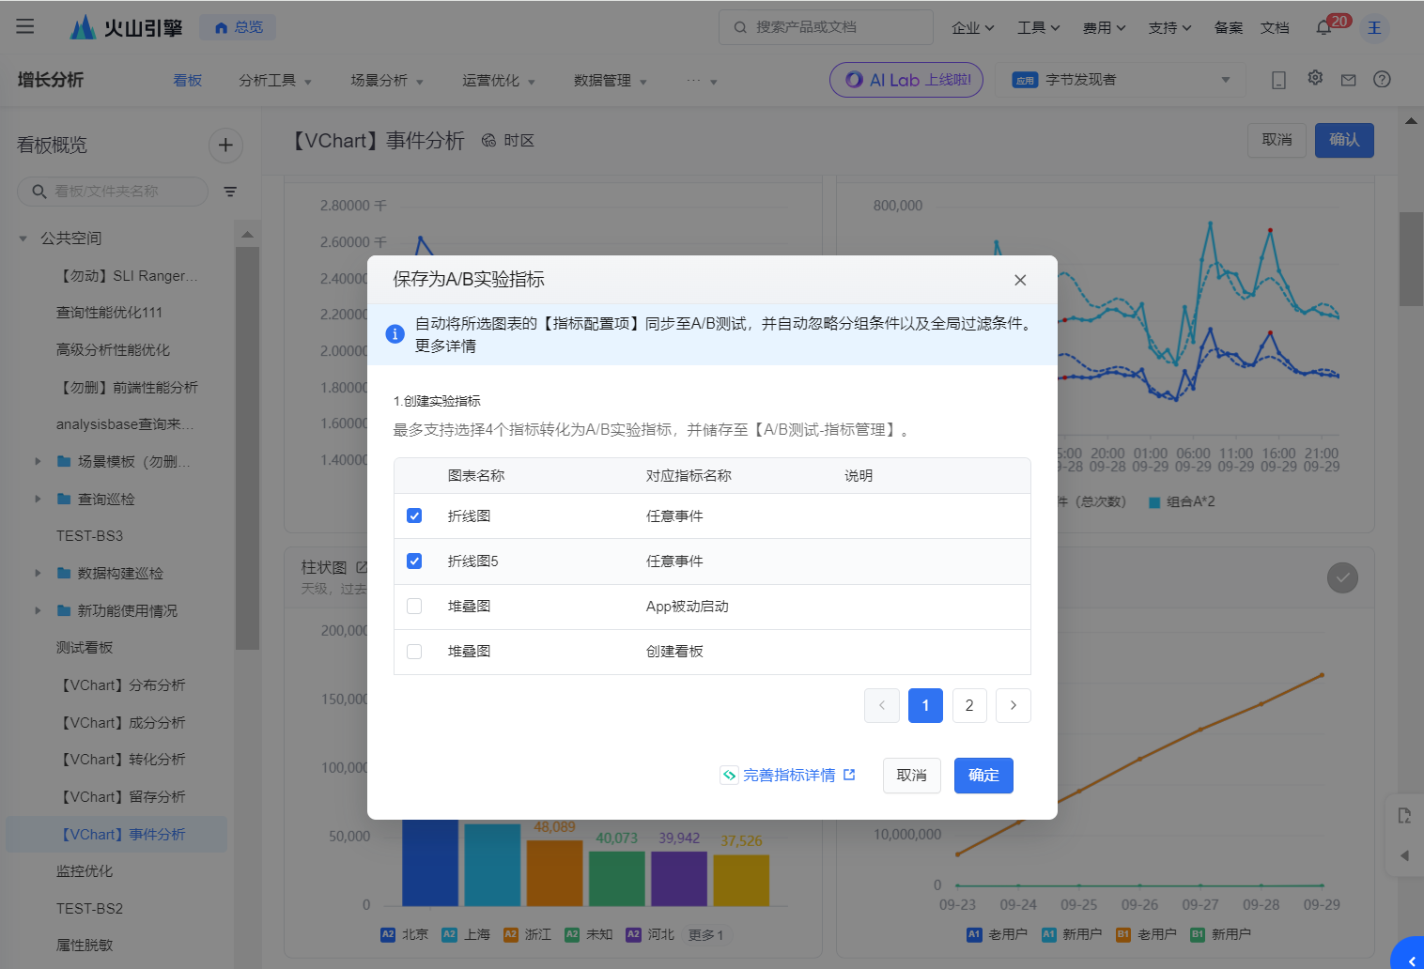Click the 看板/文件夹名称 search field
This screenshot has height=969, width=1424.
[113, 192]
